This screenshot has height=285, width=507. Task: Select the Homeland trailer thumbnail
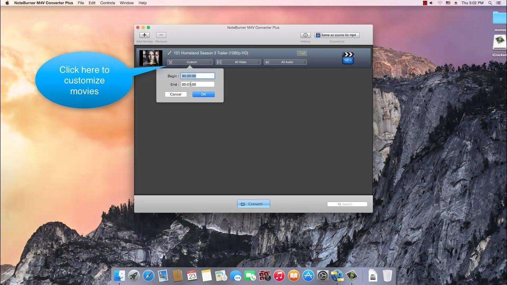151,58
